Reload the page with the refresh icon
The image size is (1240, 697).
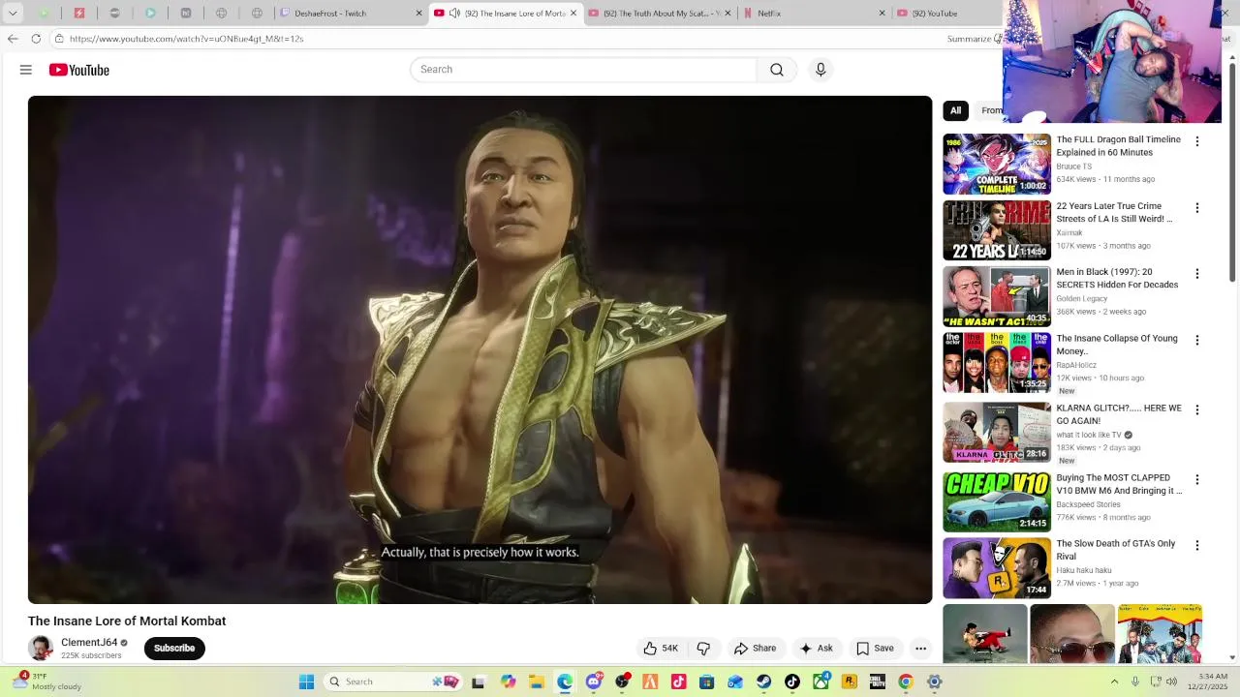(36, 39)
